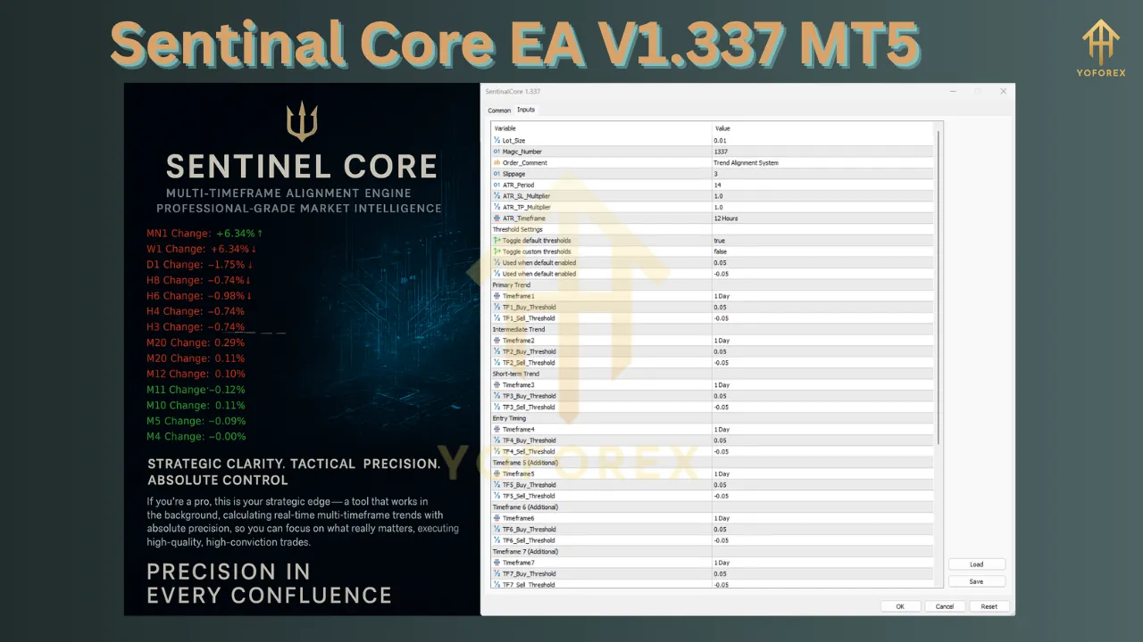
Task: Click the ATR_Period integer-type icon
Action: [496, 185]
